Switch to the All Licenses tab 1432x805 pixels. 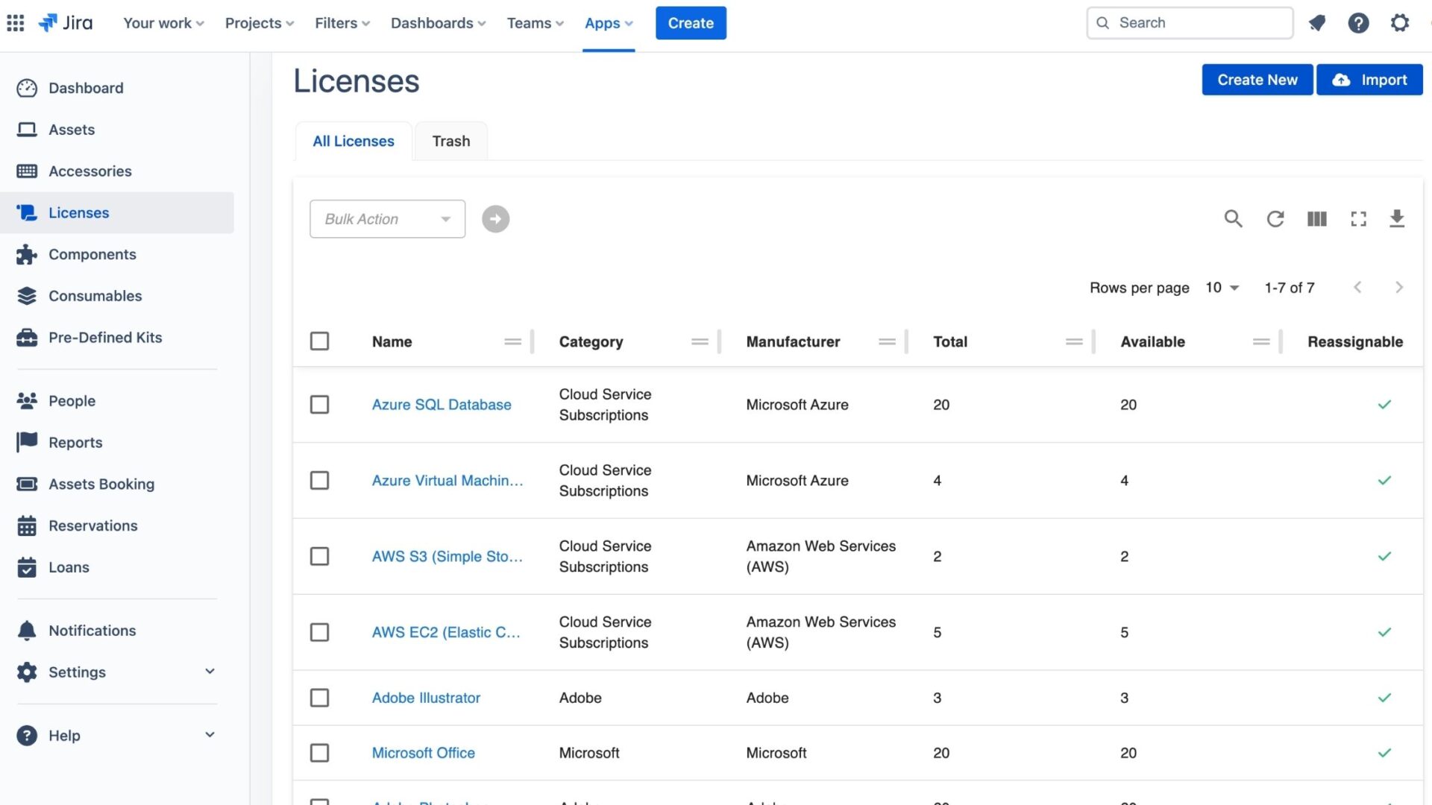point(354,142)
